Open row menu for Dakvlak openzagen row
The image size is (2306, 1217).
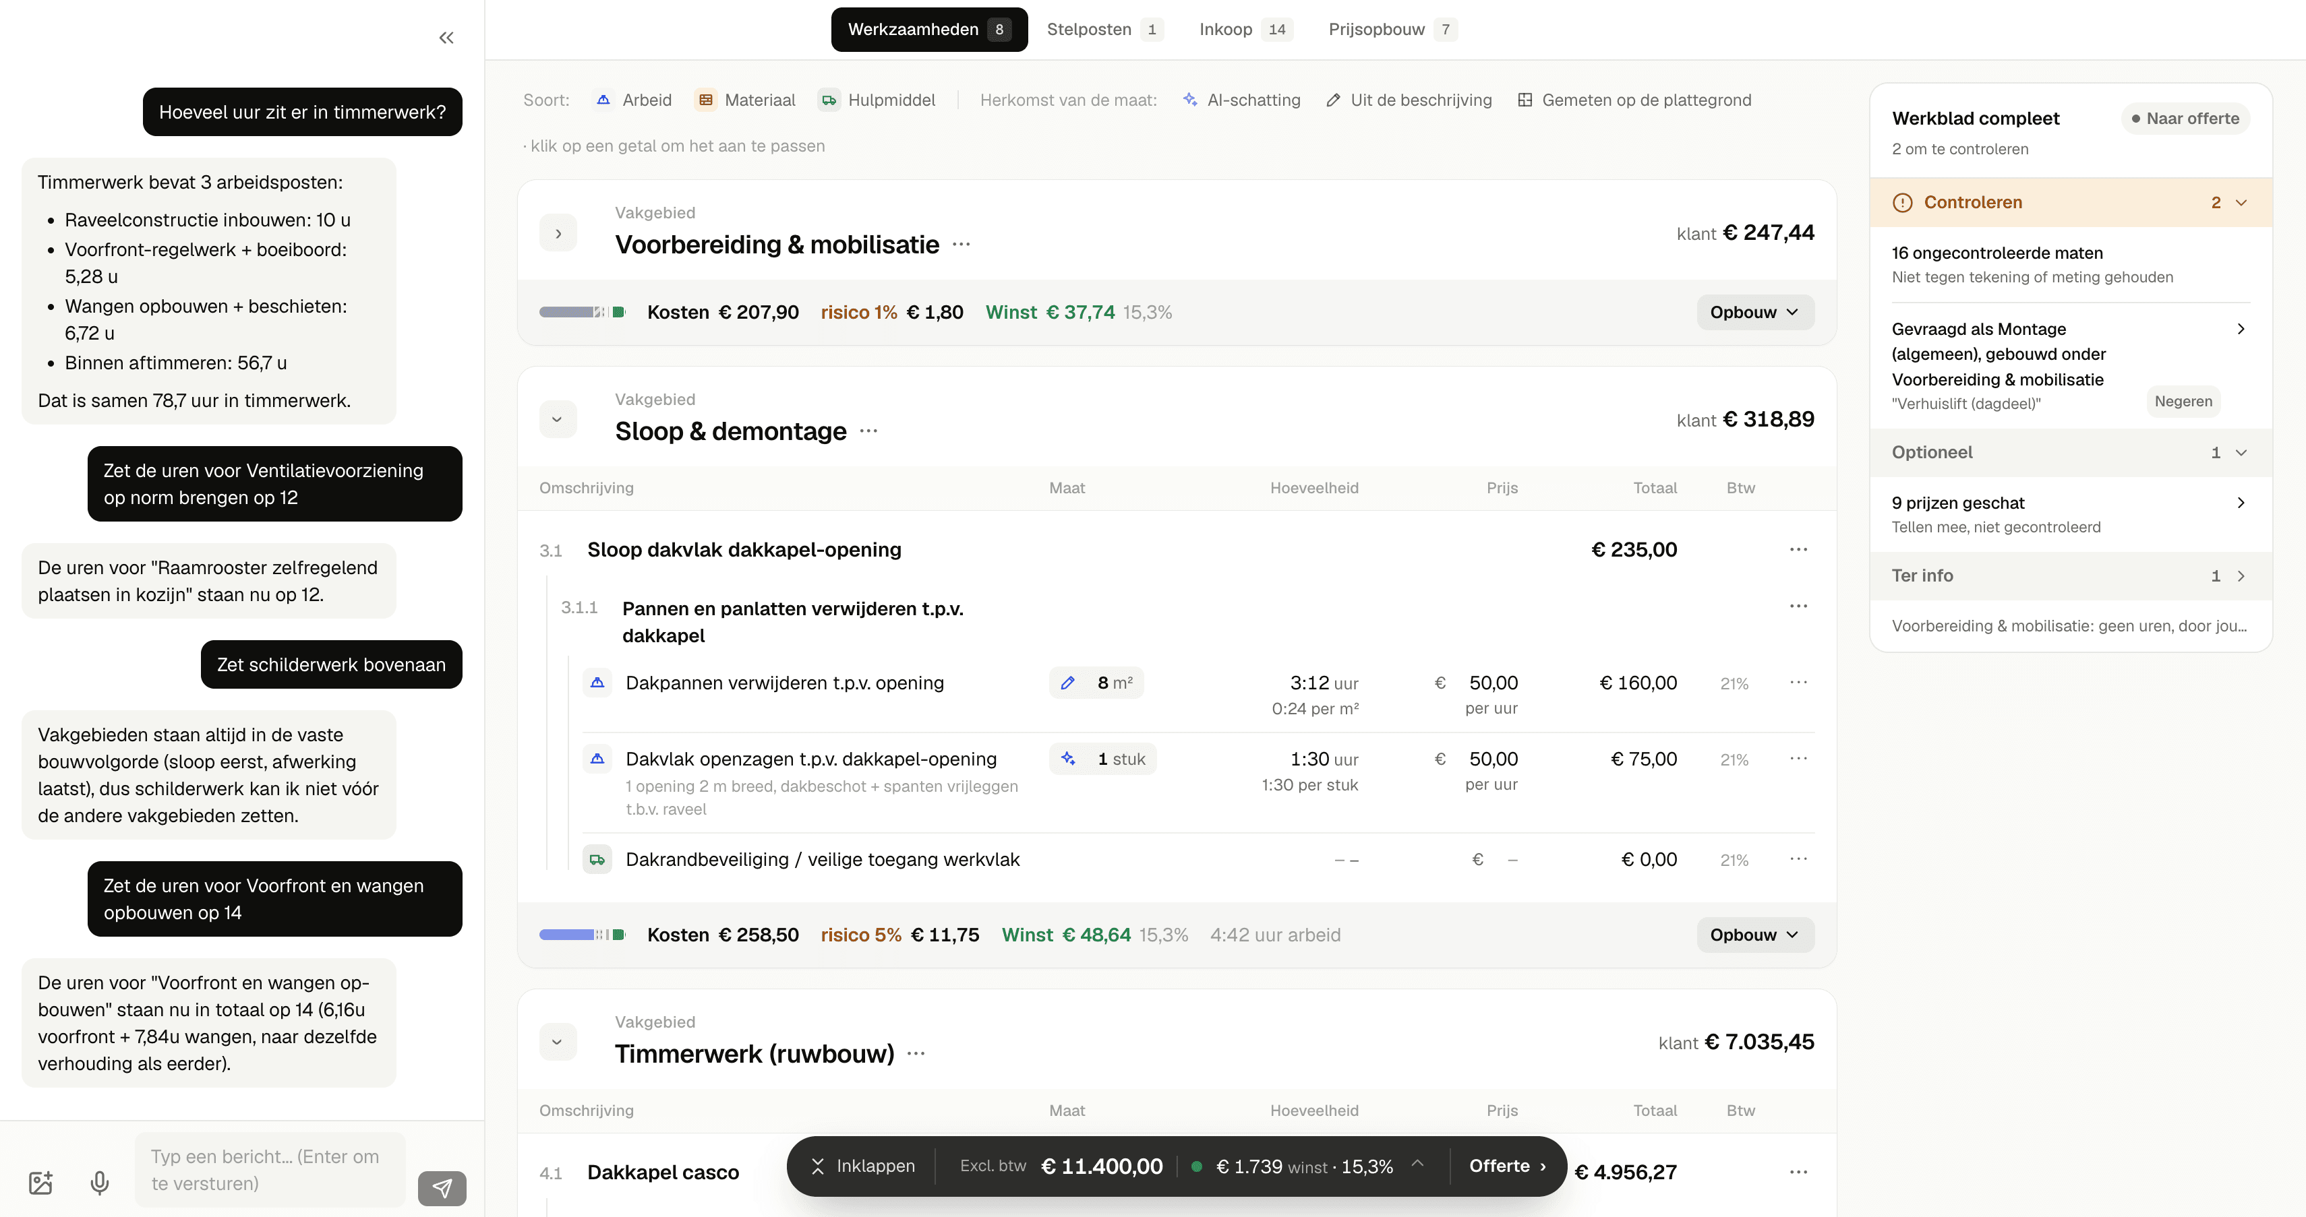click(x=1798, y=759)
